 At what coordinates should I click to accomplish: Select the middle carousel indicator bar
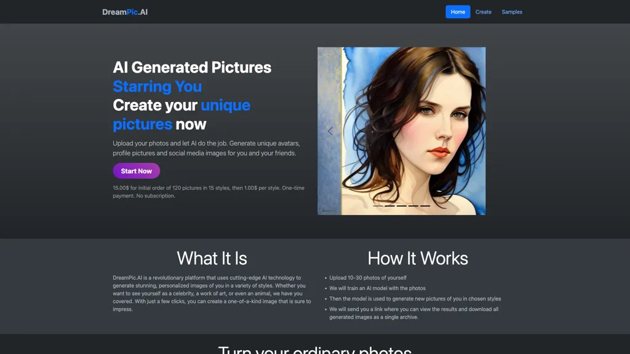[401, 206]
